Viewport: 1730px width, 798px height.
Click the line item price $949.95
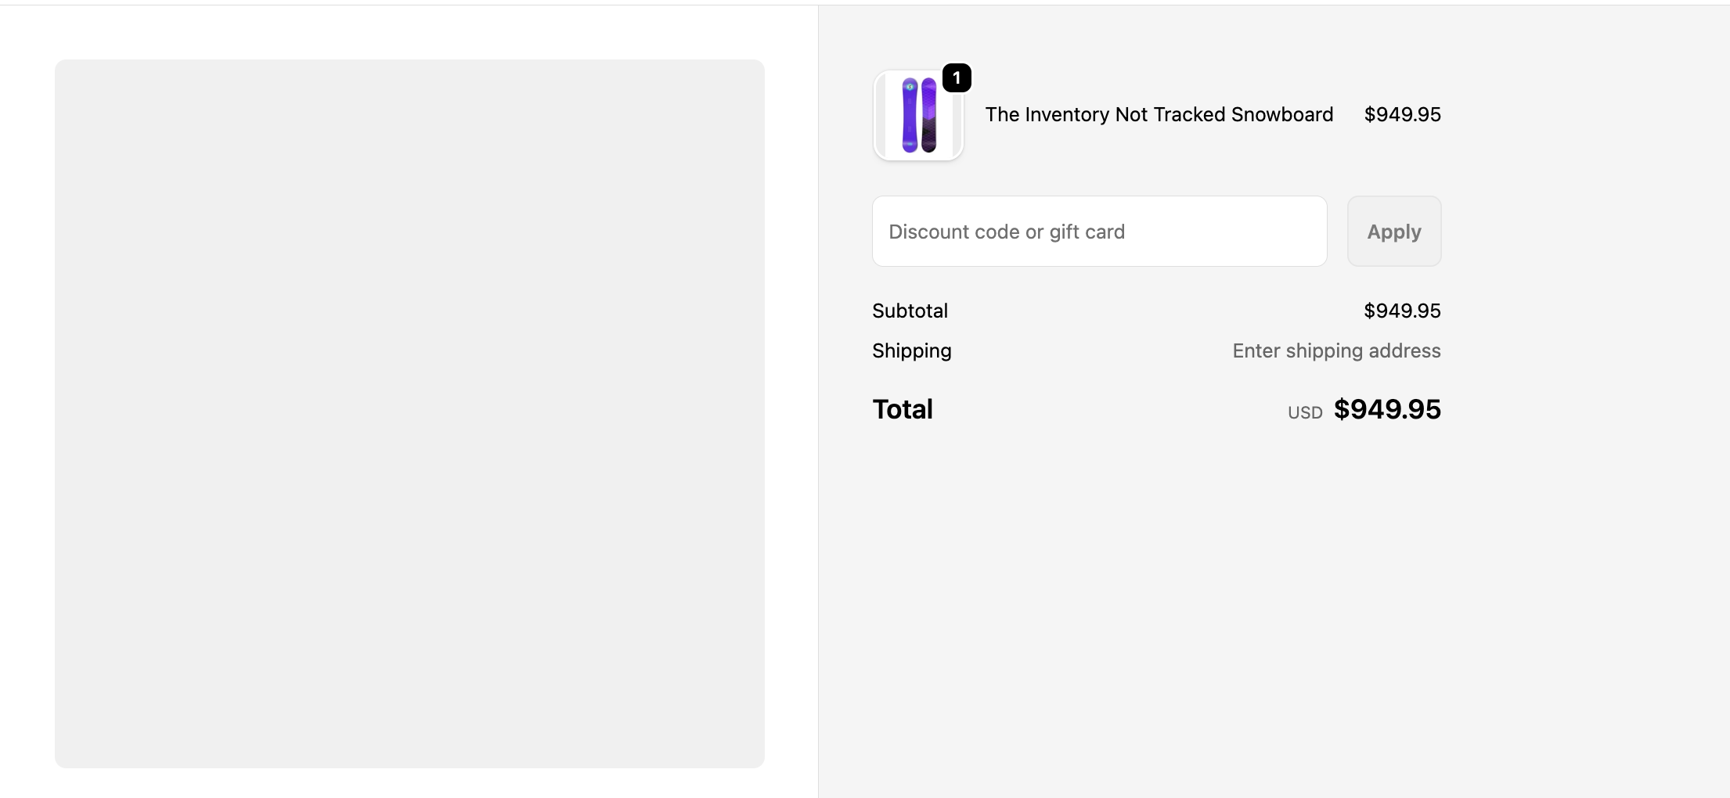point(1402,114)
